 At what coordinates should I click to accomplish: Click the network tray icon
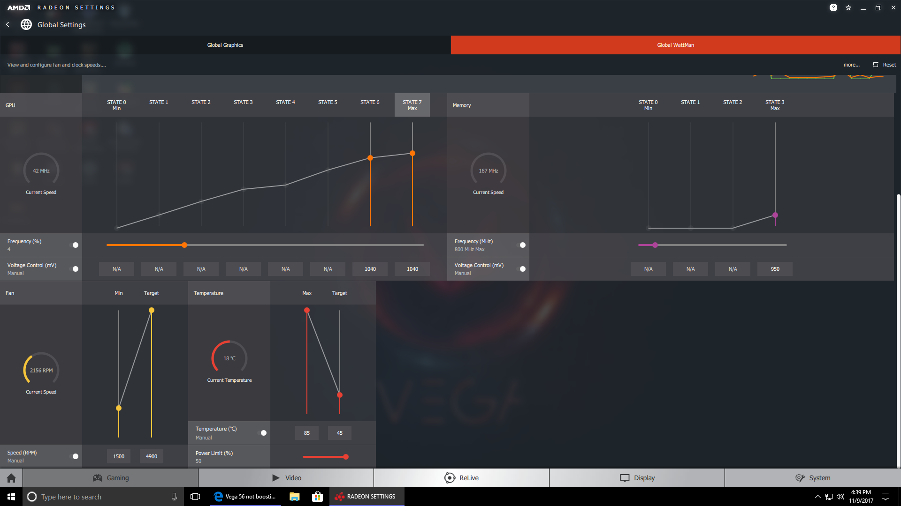pyautogui.click(x=829, y=497)
